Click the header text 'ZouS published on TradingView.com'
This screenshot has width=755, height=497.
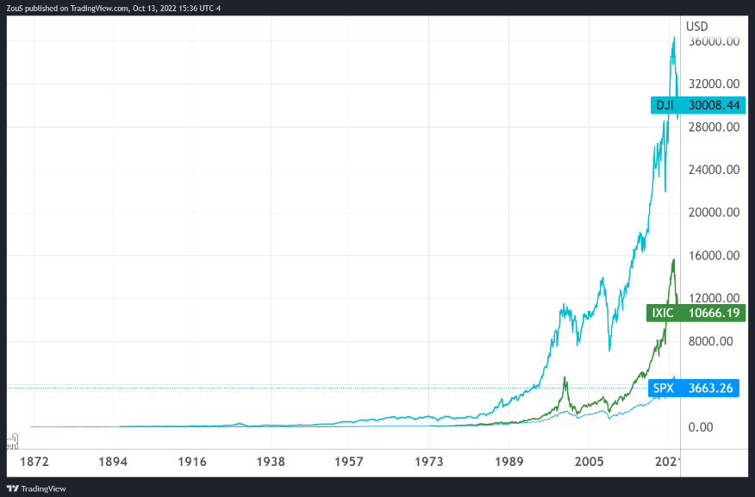click(x=67, y=8)
